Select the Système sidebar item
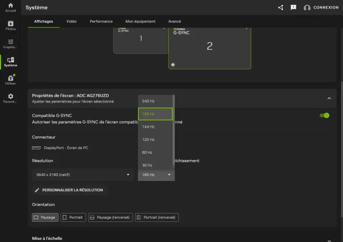 tap(11, 62)
